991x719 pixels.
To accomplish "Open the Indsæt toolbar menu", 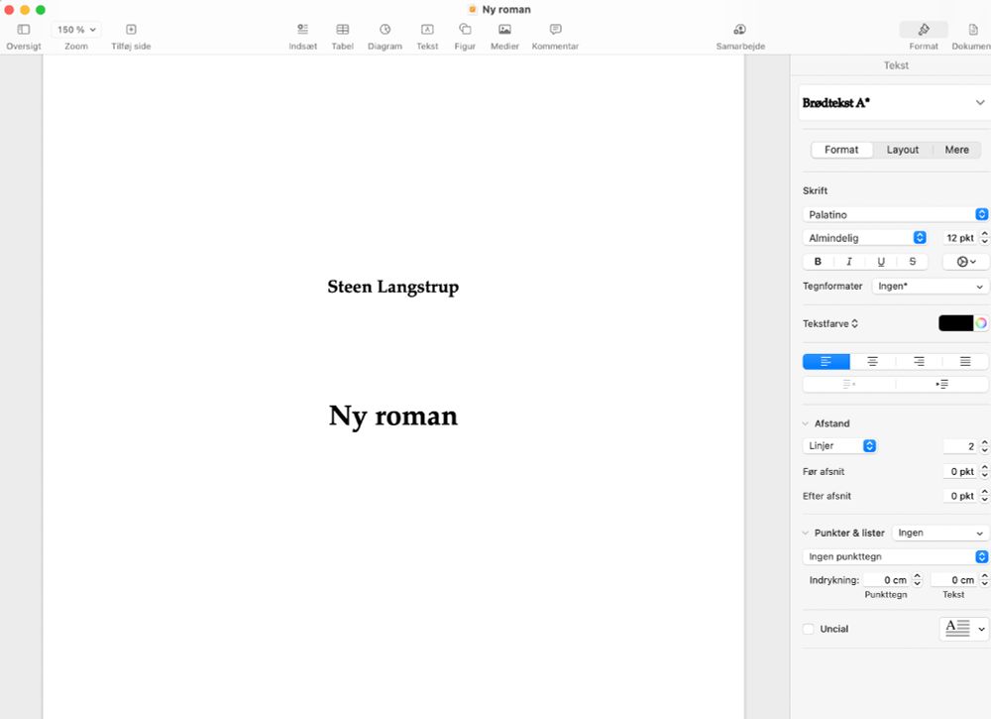I will point(302,30).
